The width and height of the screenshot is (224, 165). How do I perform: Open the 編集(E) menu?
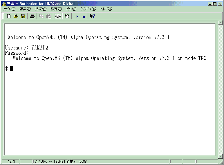tap(25, 9)
